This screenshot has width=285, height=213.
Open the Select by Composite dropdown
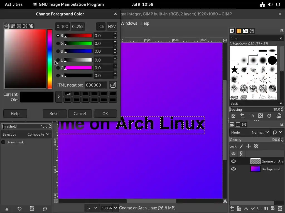pyautogui.click(x=26, y=135)
